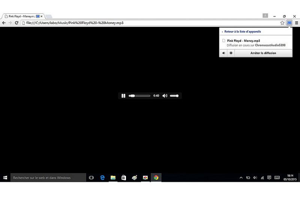The height and width of the screenshot is (200, 300).
Task: Open cast settings gear icon
Action: (x=231, y=53)
